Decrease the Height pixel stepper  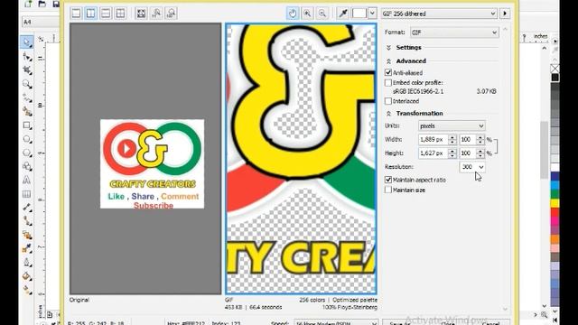[x=452, y=156]
